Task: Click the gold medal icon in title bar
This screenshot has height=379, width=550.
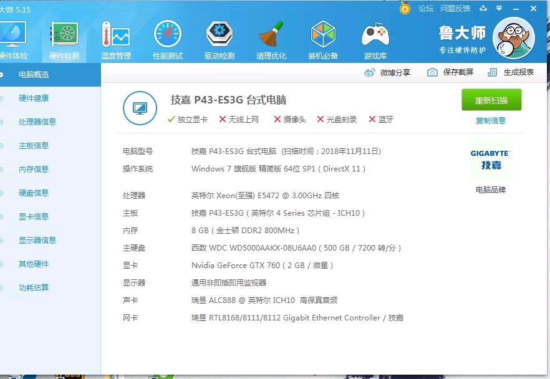Action: pyautogui.click(x=405, y=8)
